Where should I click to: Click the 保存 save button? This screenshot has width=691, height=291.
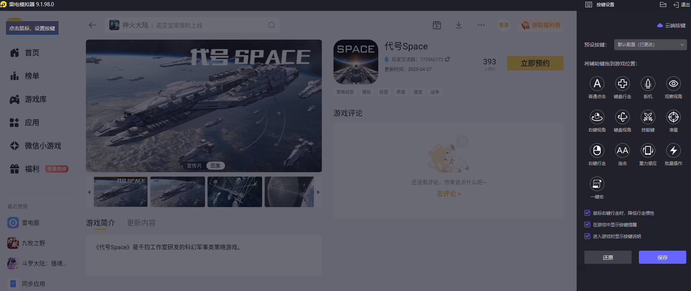tap(663, 257)
